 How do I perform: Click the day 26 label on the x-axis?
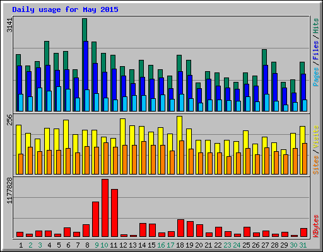click(255, 245)
